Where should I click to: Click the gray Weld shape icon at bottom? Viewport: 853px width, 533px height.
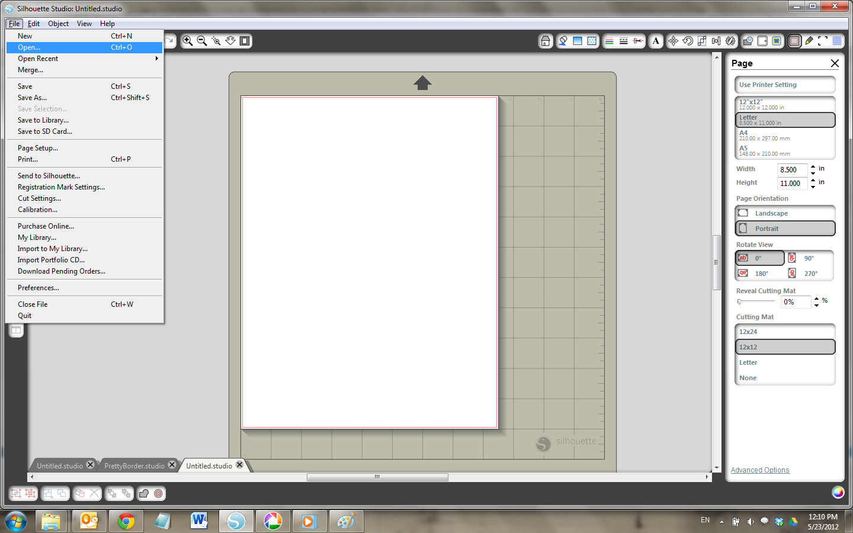click(144, 493)
